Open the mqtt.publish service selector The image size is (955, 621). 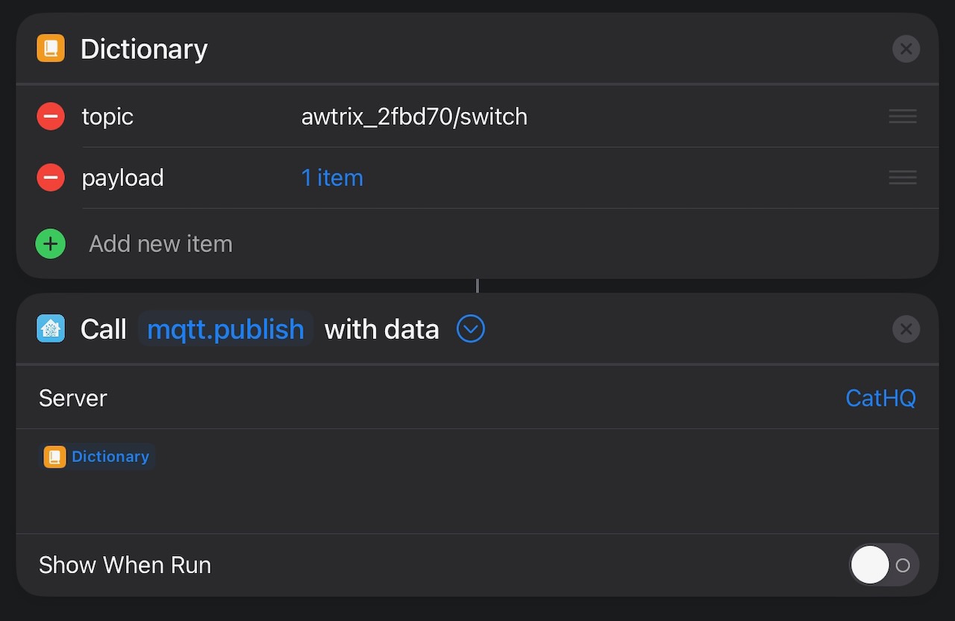[225, 328]
